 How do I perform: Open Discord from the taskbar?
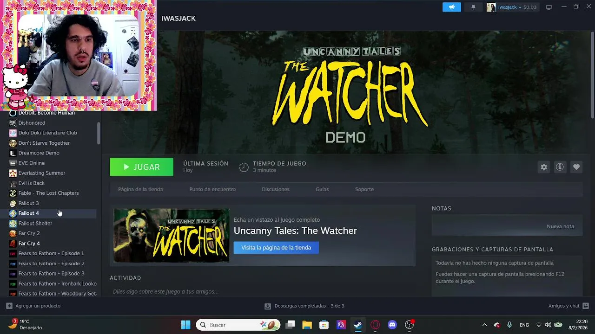point(392,325)
